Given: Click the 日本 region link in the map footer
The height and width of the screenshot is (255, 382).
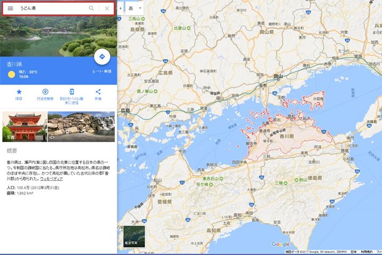Looking at the screenshot, I should [x=353, y=251].
